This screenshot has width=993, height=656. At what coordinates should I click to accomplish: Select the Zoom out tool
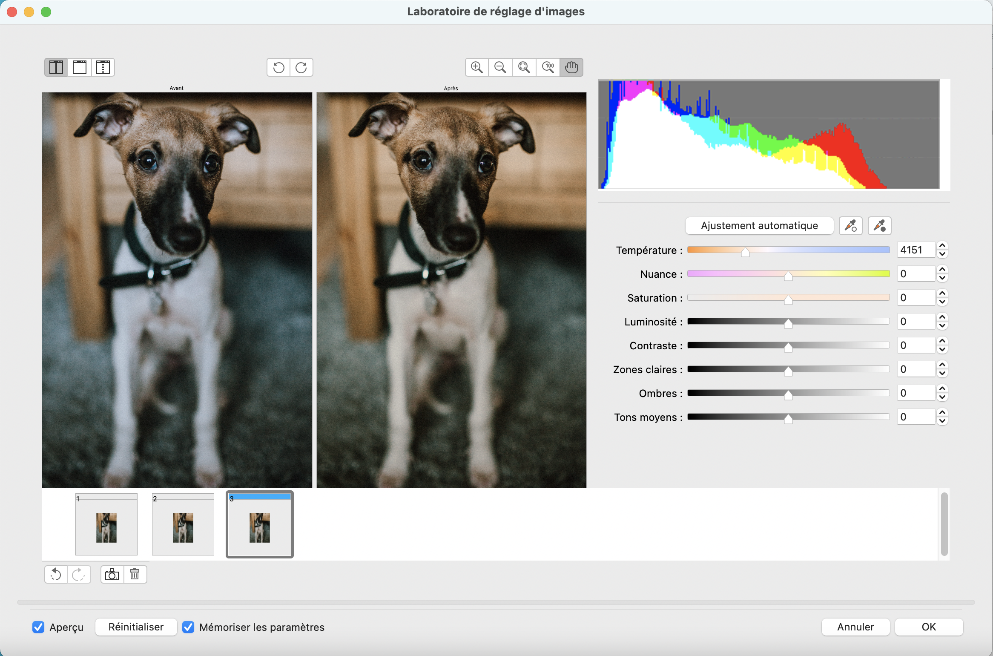point(500,67)
